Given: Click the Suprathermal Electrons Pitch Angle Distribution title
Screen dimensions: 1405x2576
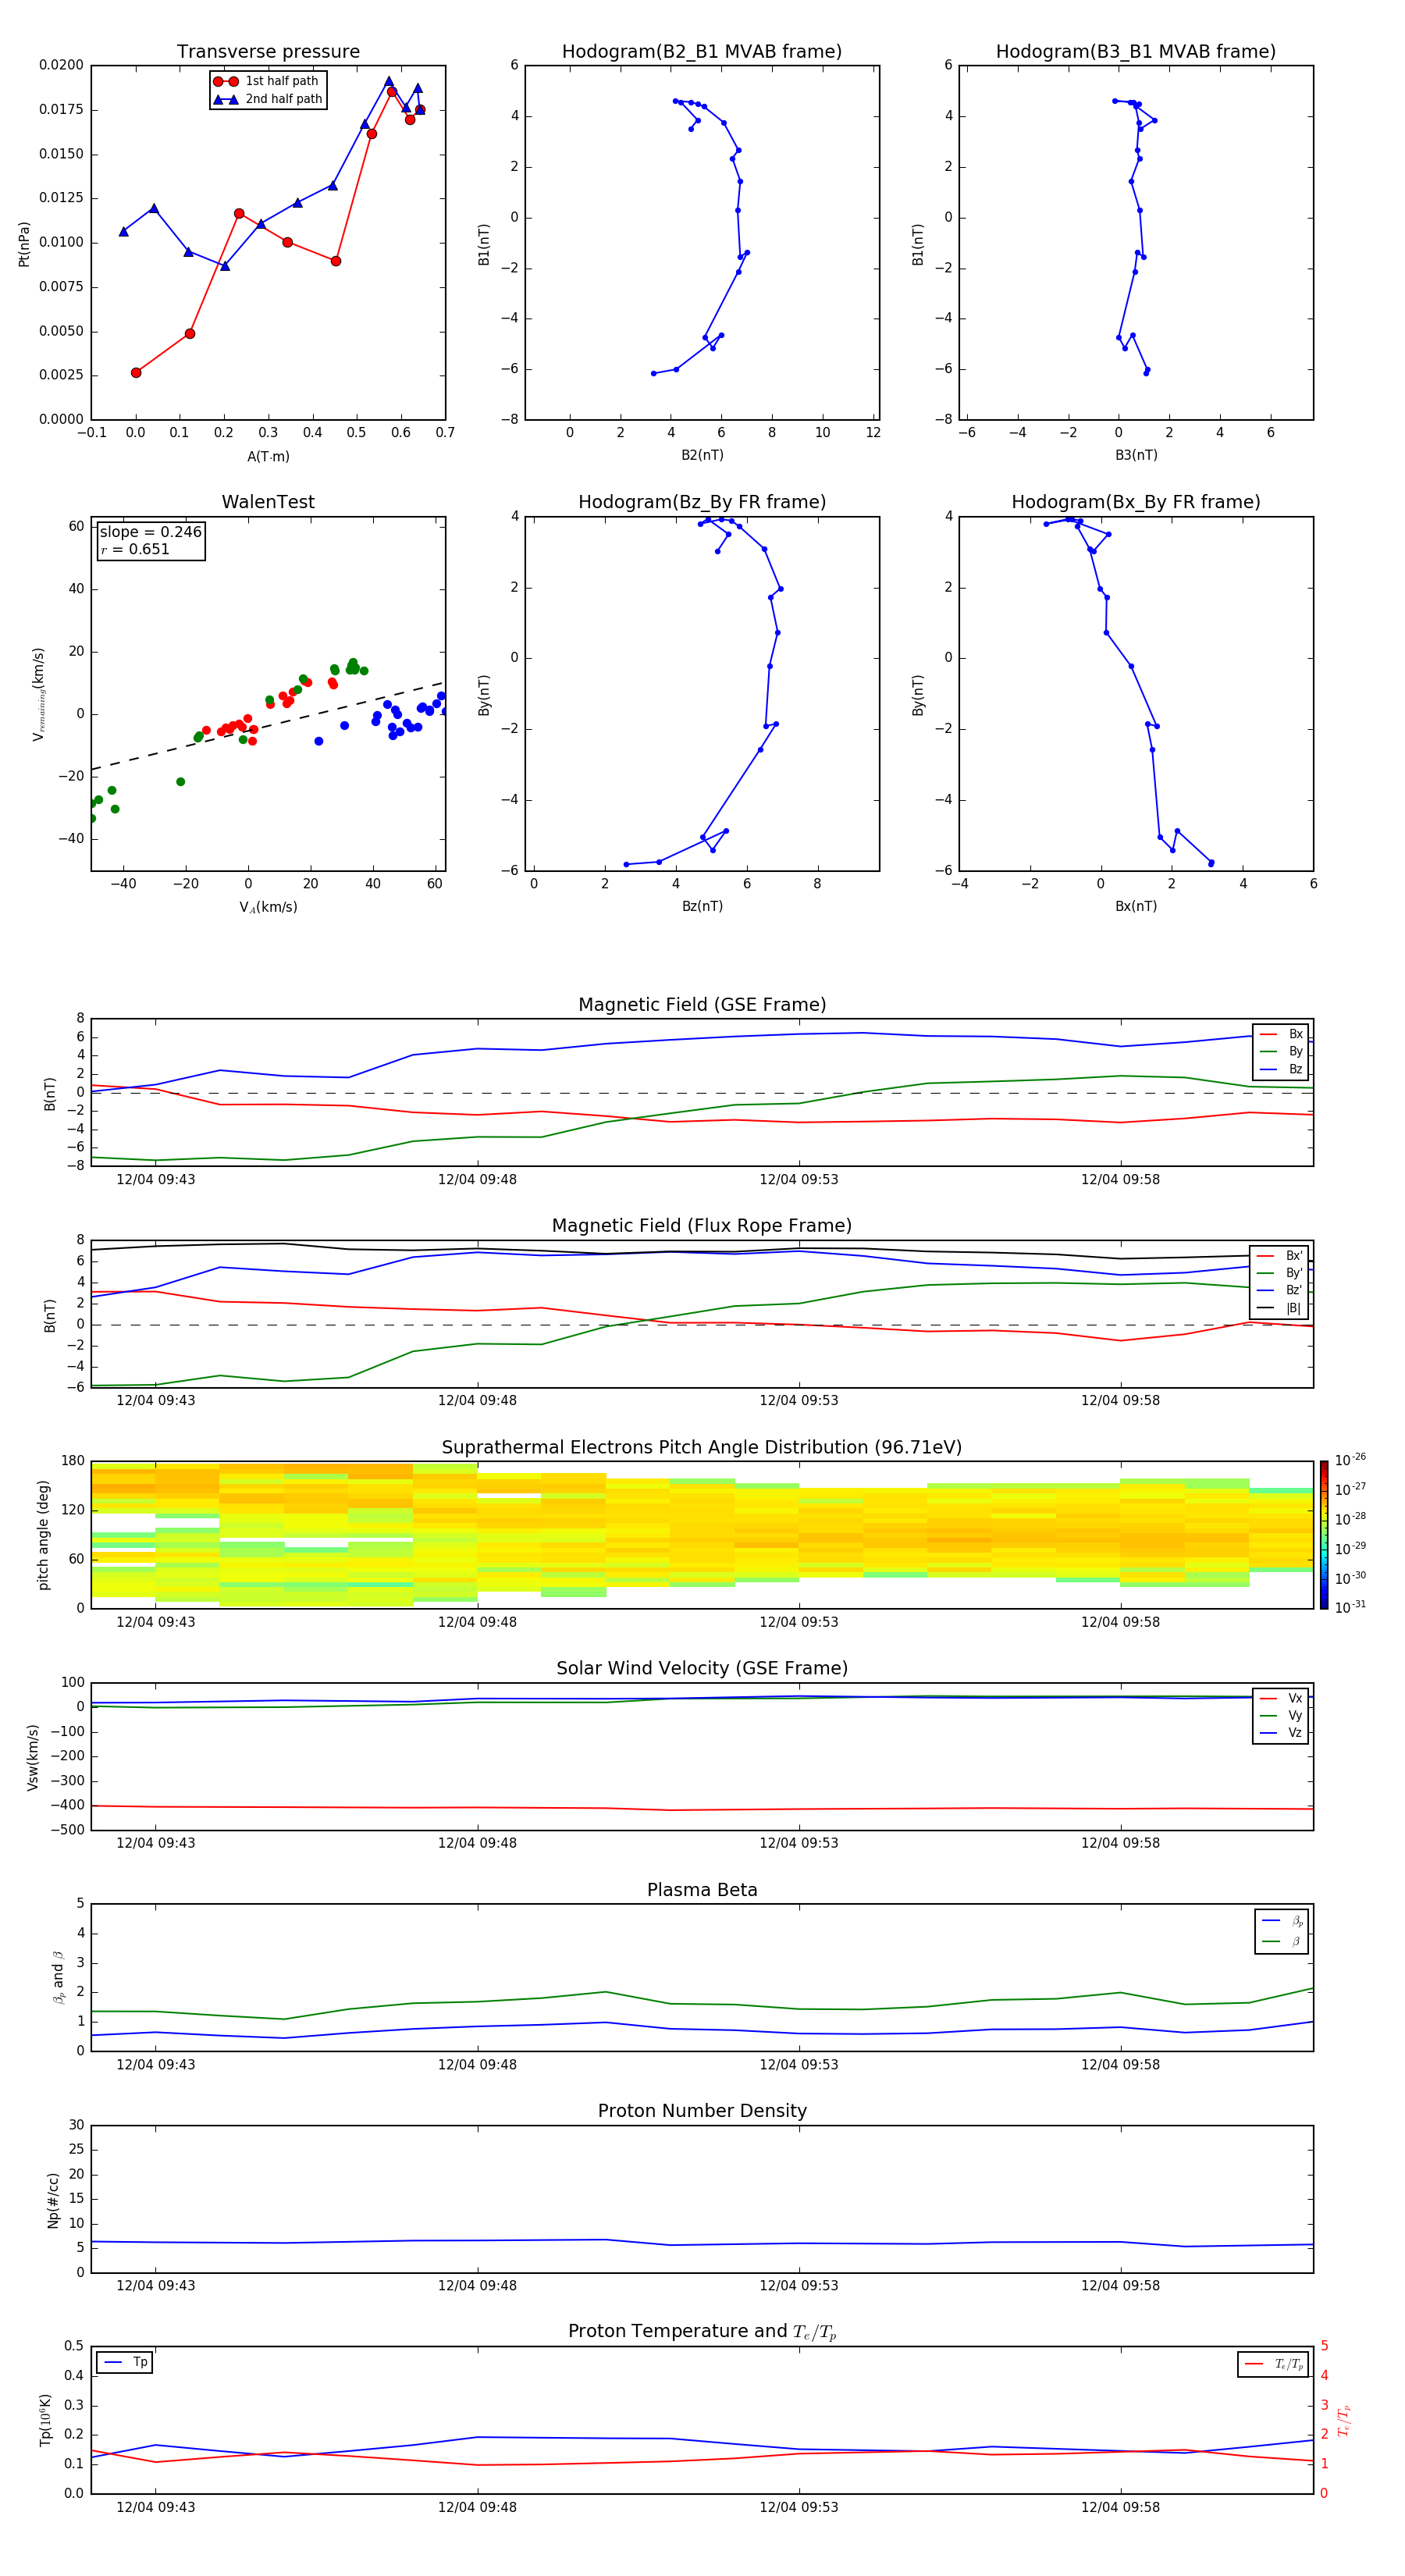Looking at the screenshot, I should 702,1448.
